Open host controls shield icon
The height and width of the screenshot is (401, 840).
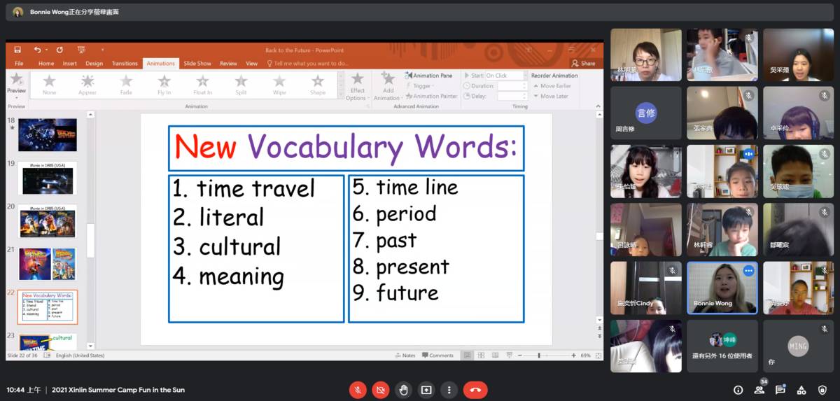(822, 390)
